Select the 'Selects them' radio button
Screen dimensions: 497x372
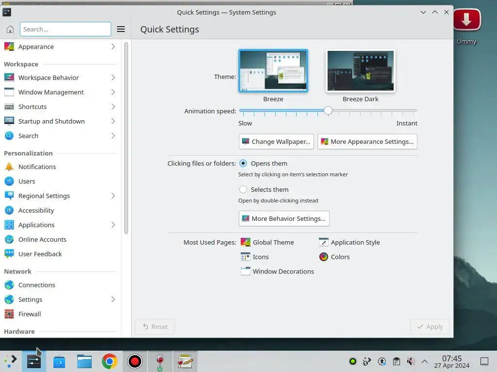[243, 189]
